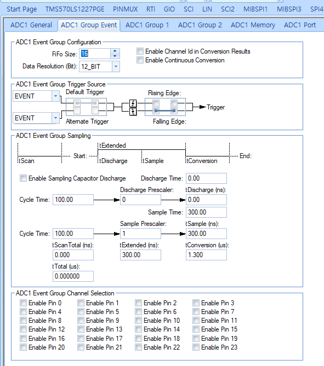Switch to ADC1 General tab
Screen dimensions: 324x366
pyautogui.click(x=31, y=25)
